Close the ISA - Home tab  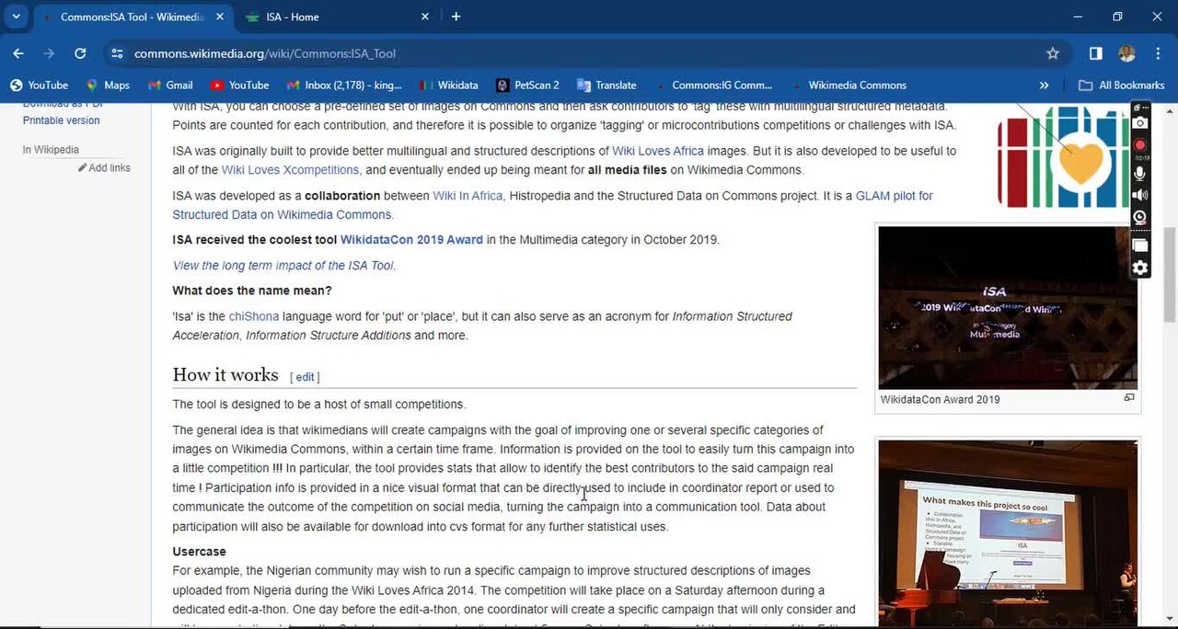(425, 17)
